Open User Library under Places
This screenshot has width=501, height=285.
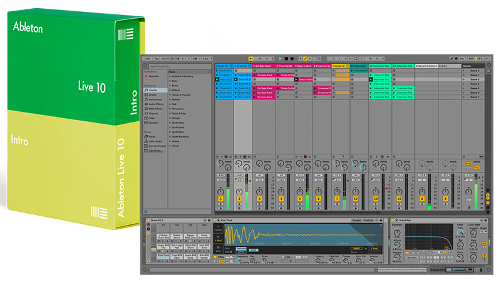155,141
